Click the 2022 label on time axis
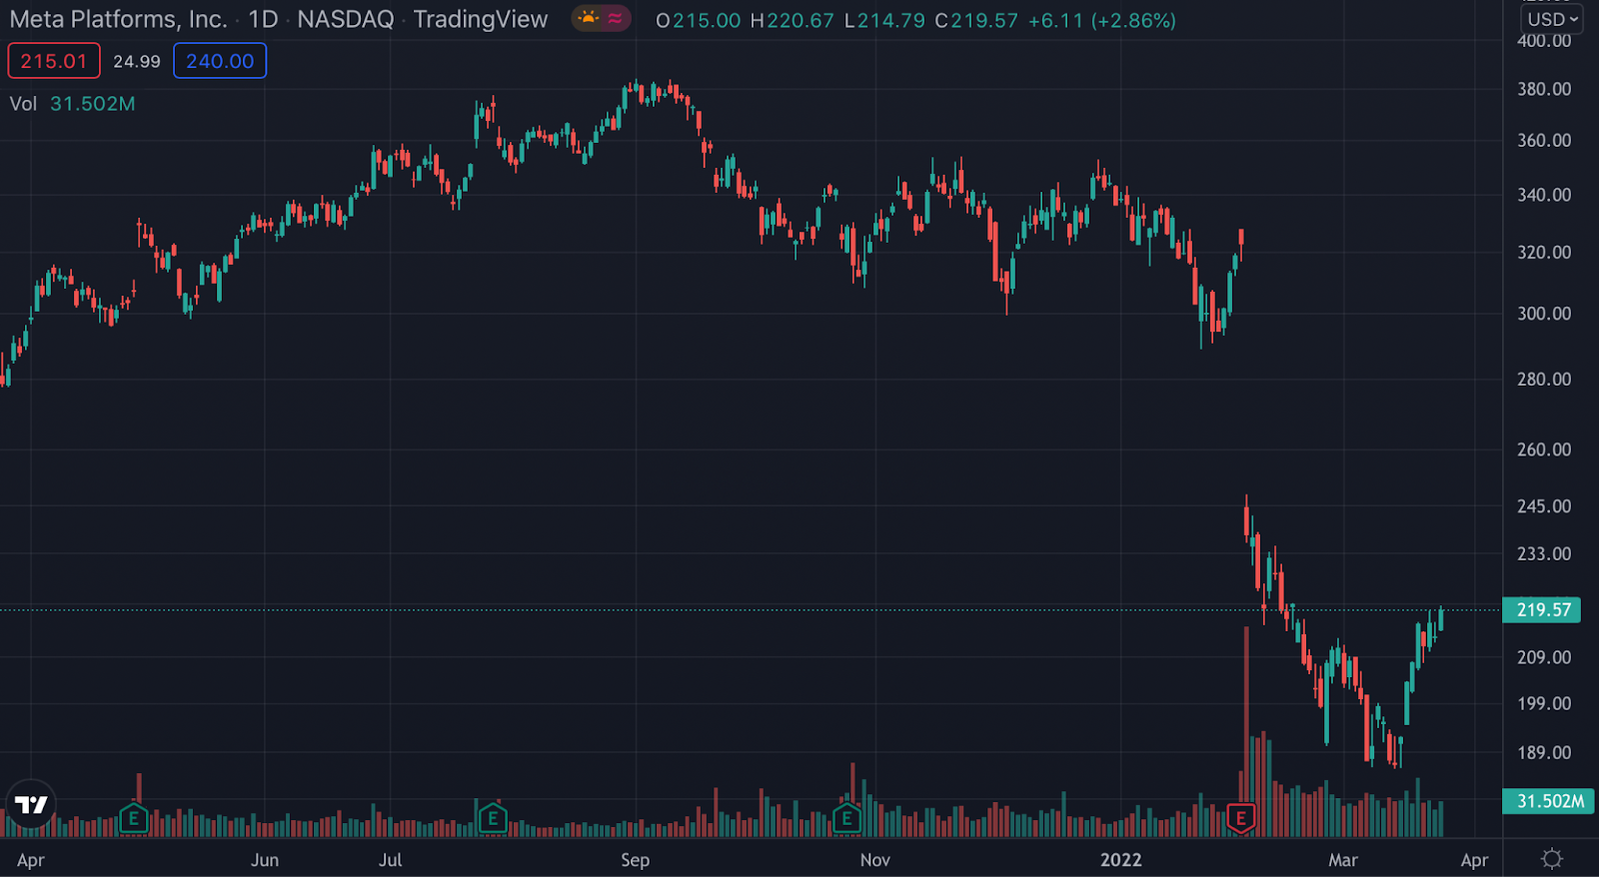Viewport: 1599px width, 877px height. point(1121,860)
